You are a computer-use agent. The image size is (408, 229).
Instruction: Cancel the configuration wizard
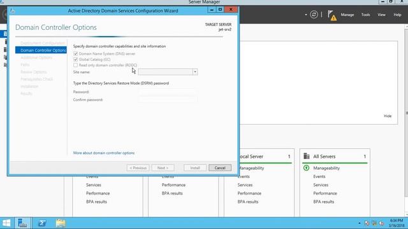pyautogui.click(x=220, y=168)
